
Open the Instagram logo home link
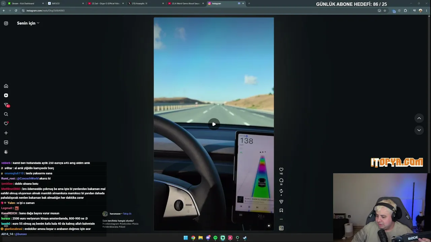pyautogui.click(x=6, y=23)
